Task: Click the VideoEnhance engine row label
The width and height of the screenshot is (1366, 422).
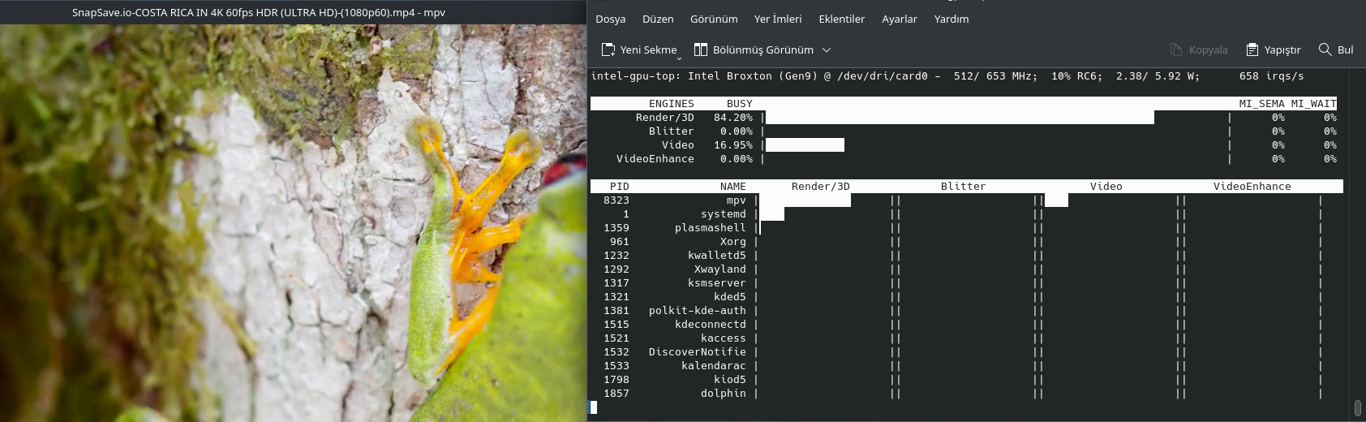Action: (x=655, y=159)
